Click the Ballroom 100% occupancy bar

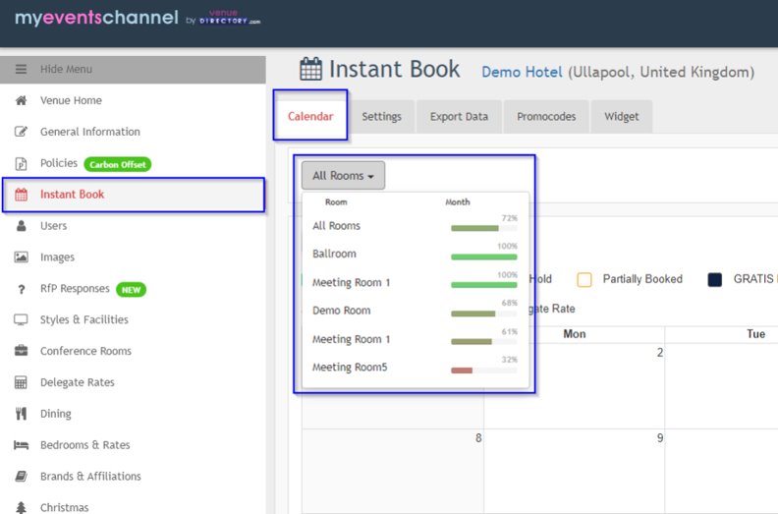coord(483,257)
